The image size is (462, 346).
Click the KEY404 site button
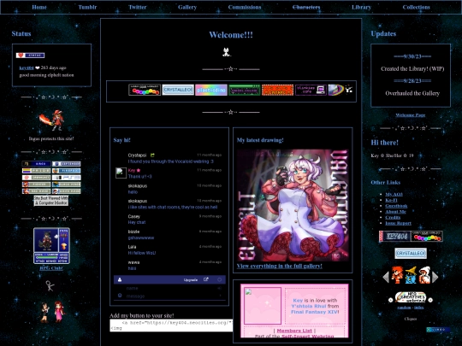[x=394, y=237]
